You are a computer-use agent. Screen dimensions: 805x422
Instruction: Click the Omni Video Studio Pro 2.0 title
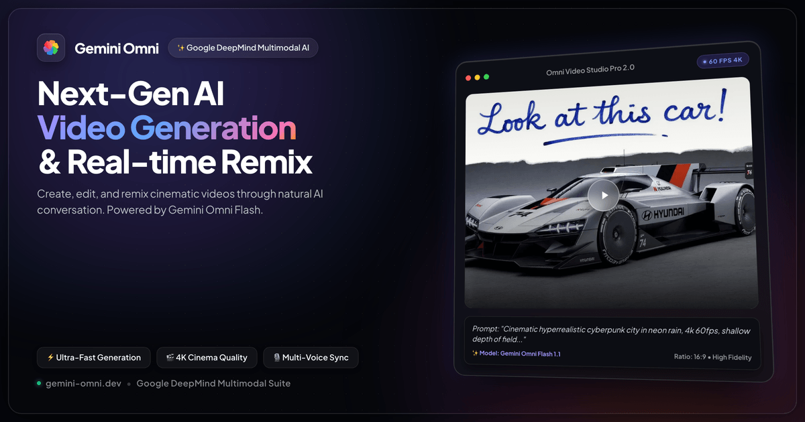tap(591, 69)
